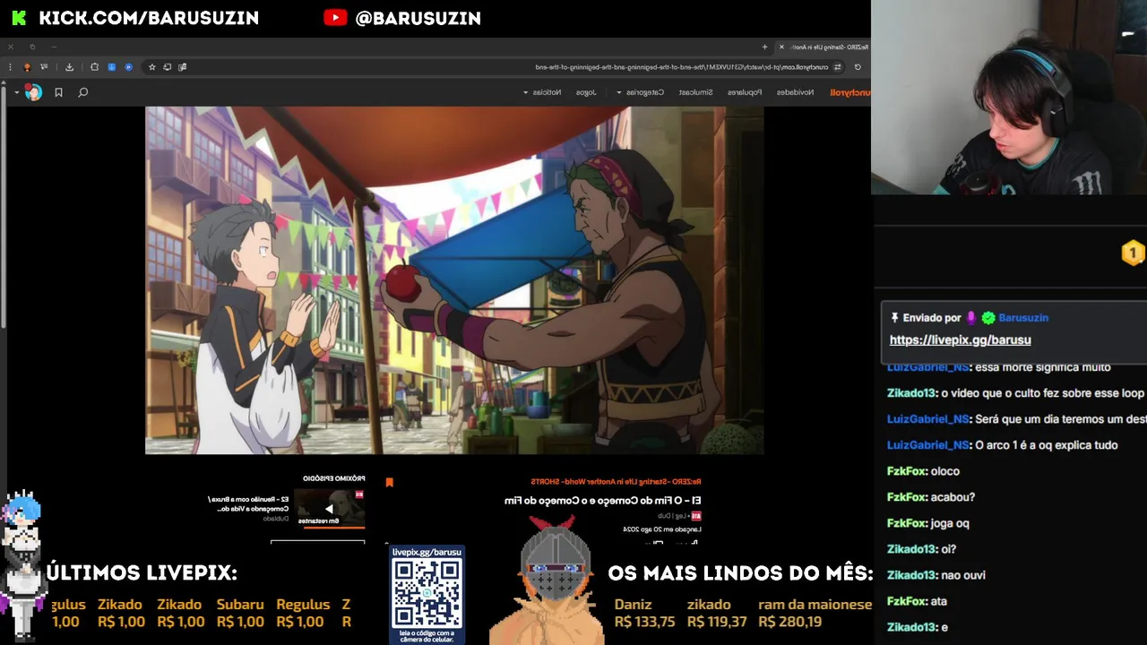Open the Chrome downloads icon
This screenshot has height=645, width=1147.
point(69,66)
